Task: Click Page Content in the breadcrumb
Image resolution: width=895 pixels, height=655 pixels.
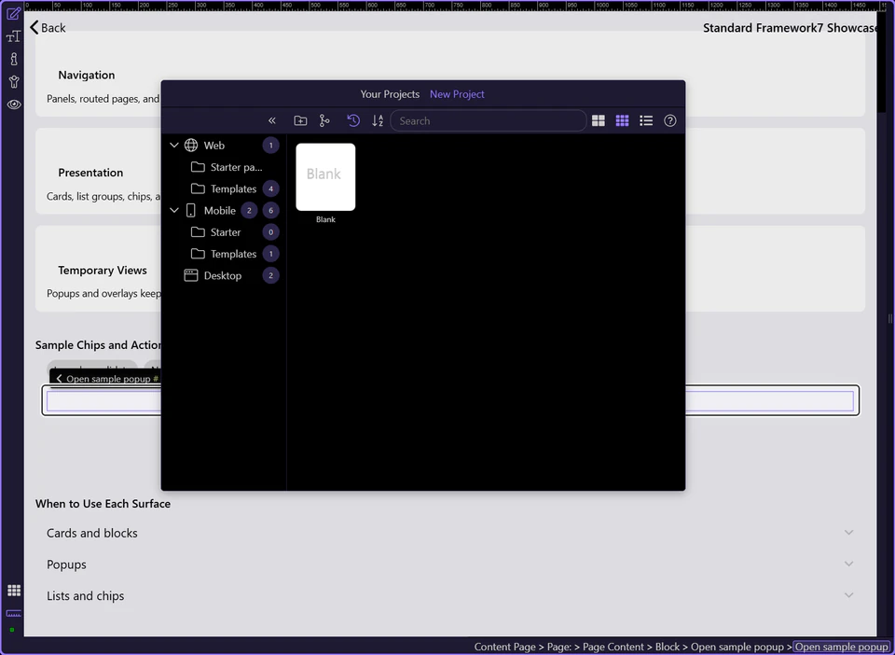Action: (x=613, y=647)
